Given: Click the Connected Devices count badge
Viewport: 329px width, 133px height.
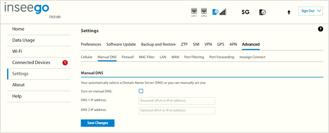Looking at the screenshot, I should (65, 63).
